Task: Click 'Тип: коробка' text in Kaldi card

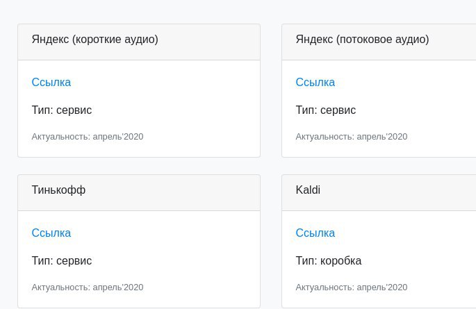Action: coord(329,261)
